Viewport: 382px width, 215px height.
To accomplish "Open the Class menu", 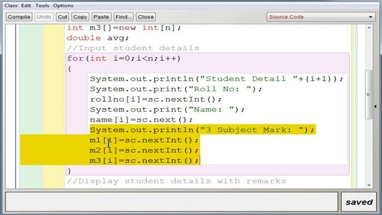I will point(11,5).
